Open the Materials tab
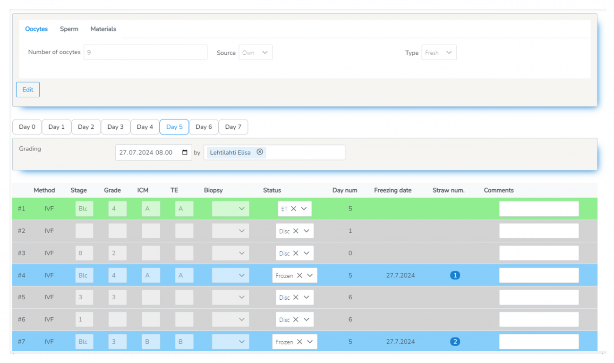This screenshot has width=614, height=363. [x=103, y=29]
